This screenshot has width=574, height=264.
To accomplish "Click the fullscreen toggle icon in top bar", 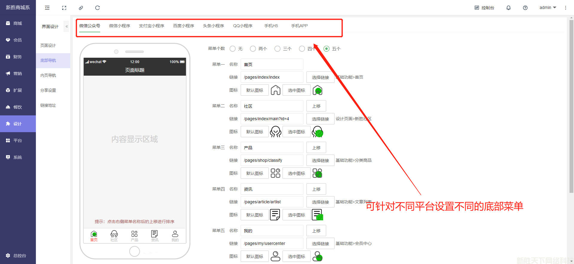I will click(64, 8).
